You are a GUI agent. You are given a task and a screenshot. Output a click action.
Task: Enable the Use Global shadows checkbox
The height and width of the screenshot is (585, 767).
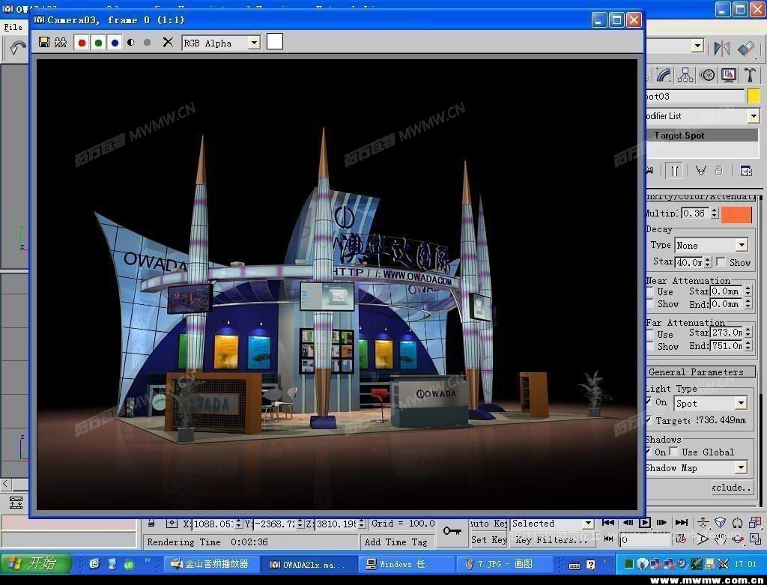point(674,452)
